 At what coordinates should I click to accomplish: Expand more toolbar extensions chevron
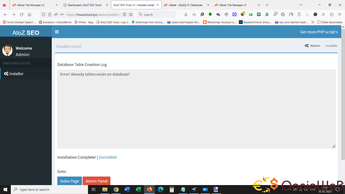323,15
